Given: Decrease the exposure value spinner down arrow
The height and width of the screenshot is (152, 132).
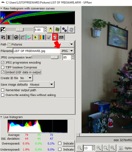Looking at the screenshot, I should coord(45,31).
